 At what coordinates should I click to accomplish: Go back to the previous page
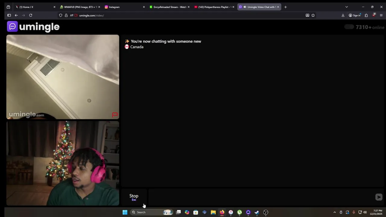click(x=16, y=15)
